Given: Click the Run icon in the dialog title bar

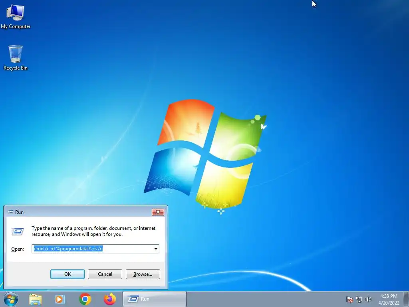Looking at the screenshot, I should click(10, 212).
